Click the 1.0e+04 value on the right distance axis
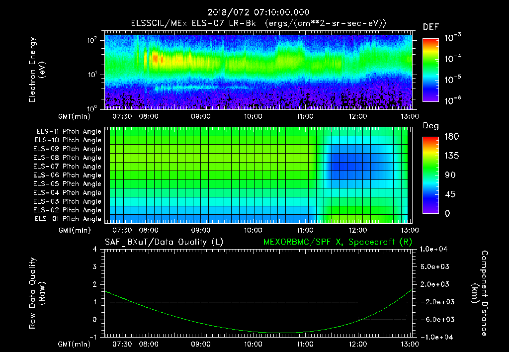 (x=433, y=249)
